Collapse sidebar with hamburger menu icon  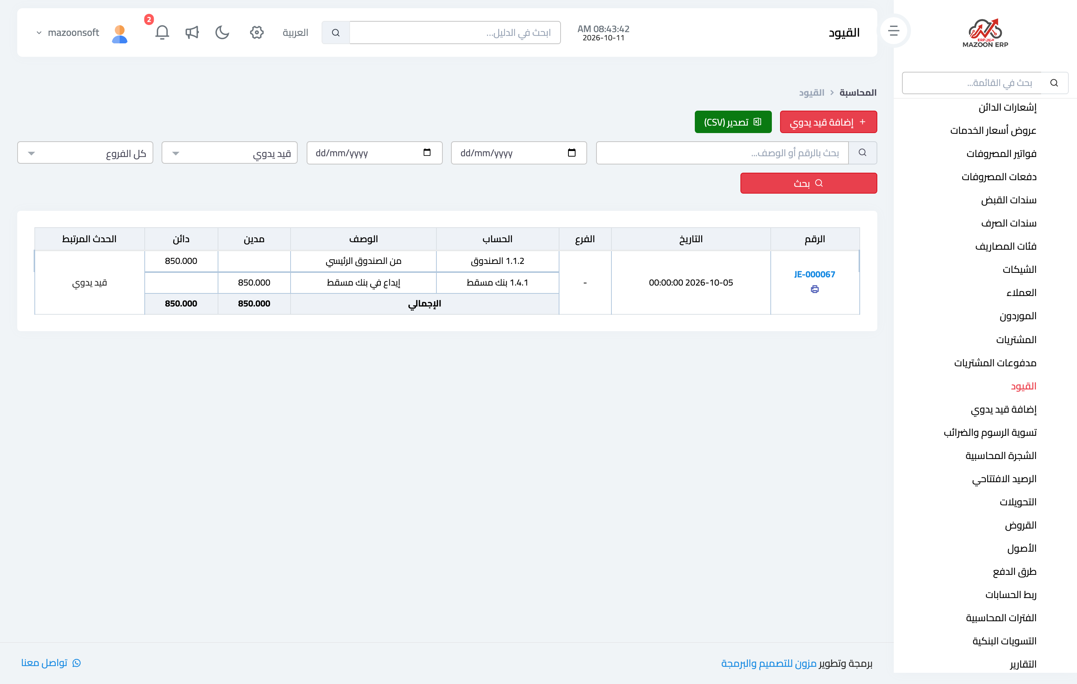click(x=894, y=31)
